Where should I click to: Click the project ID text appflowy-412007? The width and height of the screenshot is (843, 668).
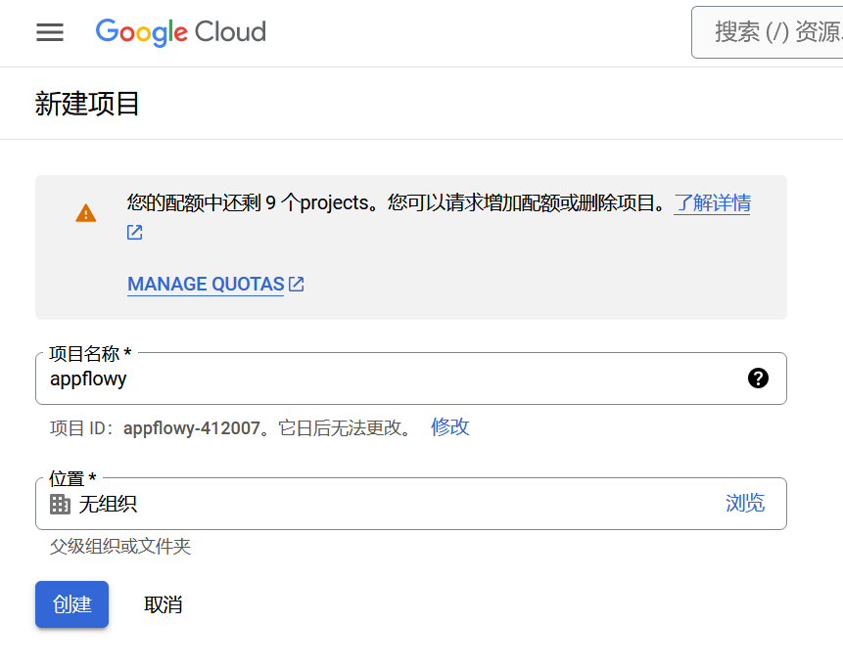coord(192,428)
